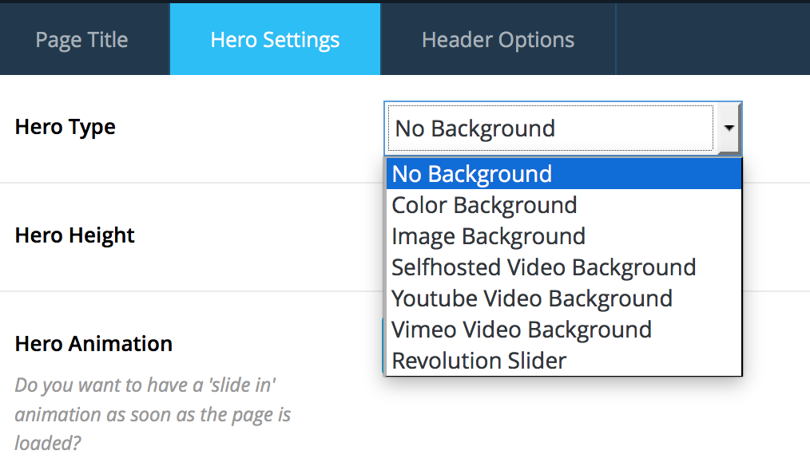Choose Revolution Slider from the list
Image resolution: width=810 pixels, height=474 pixels.
click(x=564, y=361)
